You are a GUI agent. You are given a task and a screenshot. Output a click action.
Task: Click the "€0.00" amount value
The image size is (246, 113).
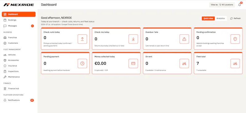pos(100,63)
